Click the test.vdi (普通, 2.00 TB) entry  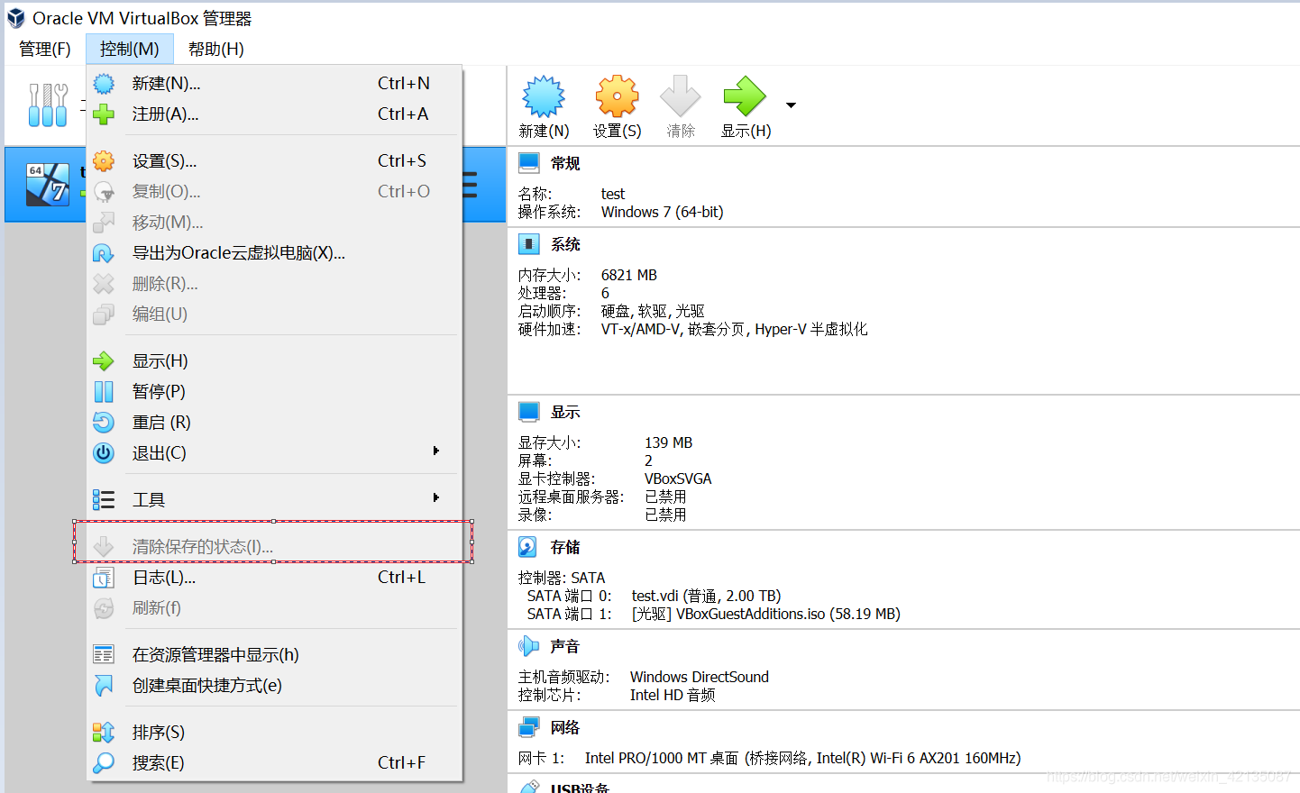(x=706, y=596)
